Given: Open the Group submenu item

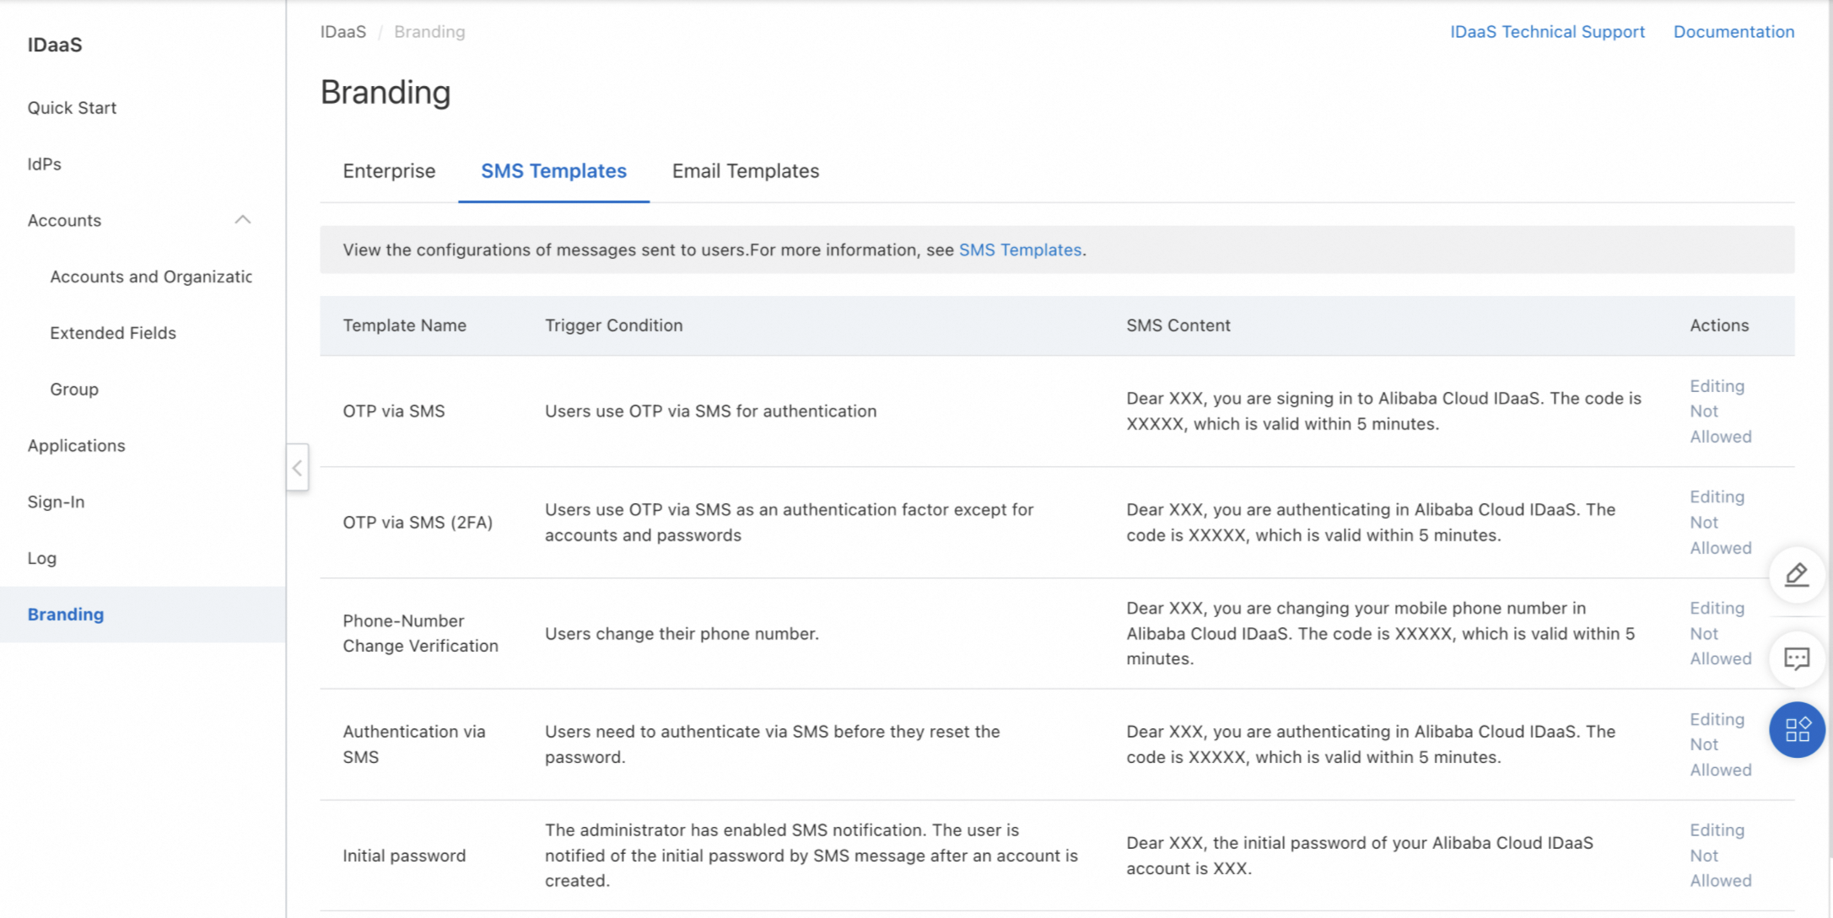Looking at the screenshot, I should (x=74, y=389).
